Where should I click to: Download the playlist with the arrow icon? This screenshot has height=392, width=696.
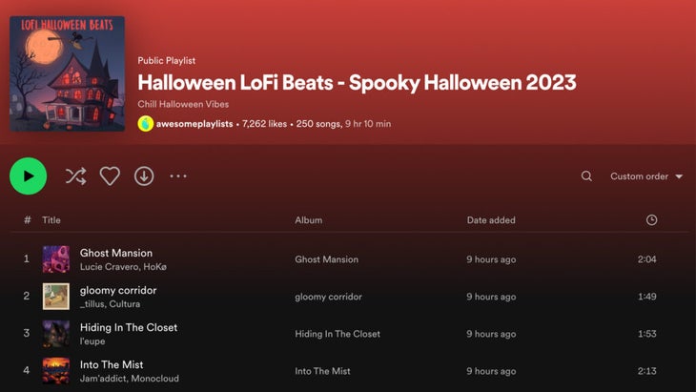click(144, 176)
